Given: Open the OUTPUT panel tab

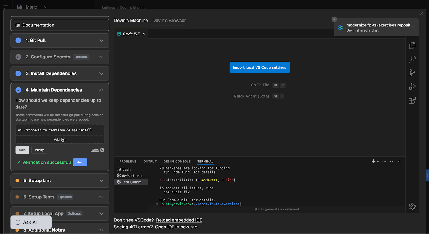Looking at the screenshot, I should coord(150,161).
